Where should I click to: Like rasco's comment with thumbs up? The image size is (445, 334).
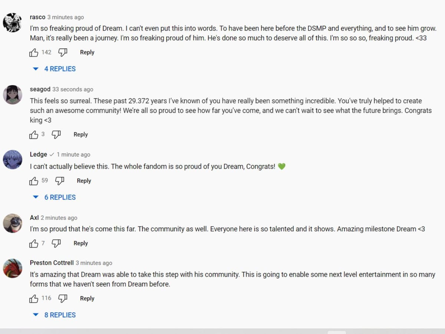tap(34, 53)
